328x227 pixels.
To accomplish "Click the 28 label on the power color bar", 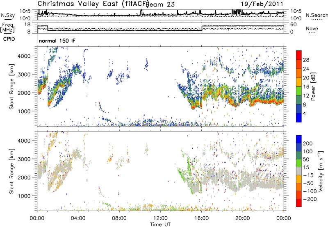I will click(x=306, y=60).
